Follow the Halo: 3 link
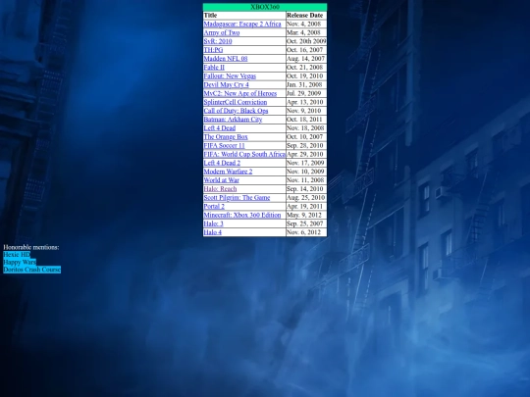 click(x=213, y=223)
